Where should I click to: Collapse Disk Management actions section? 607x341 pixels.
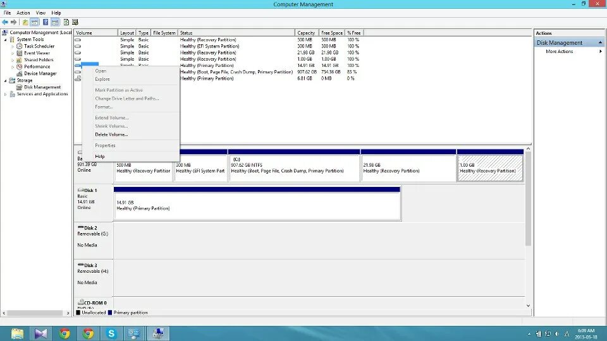coord(600,42)
